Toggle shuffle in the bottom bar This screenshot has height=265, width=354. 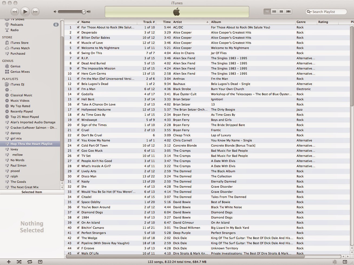click(x=19, y=261)
